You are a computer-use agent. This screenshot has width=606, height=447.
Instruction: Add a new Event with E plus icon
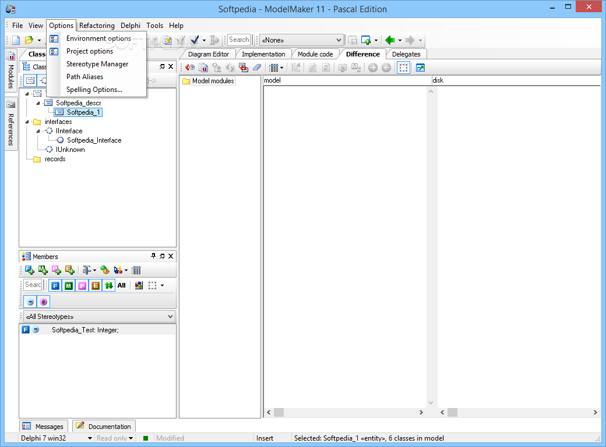click(x=69, y=270)
